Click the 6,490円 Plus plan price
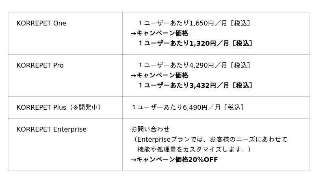325x183 pixels. tap(195, 108)
